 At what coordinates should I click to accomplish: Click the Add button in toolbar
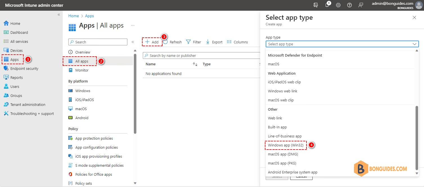(152, 42)
